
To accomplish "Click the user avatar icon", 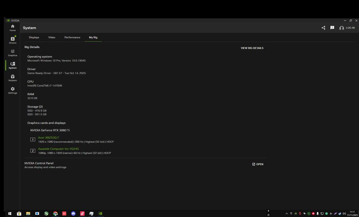I will point(342,28).
